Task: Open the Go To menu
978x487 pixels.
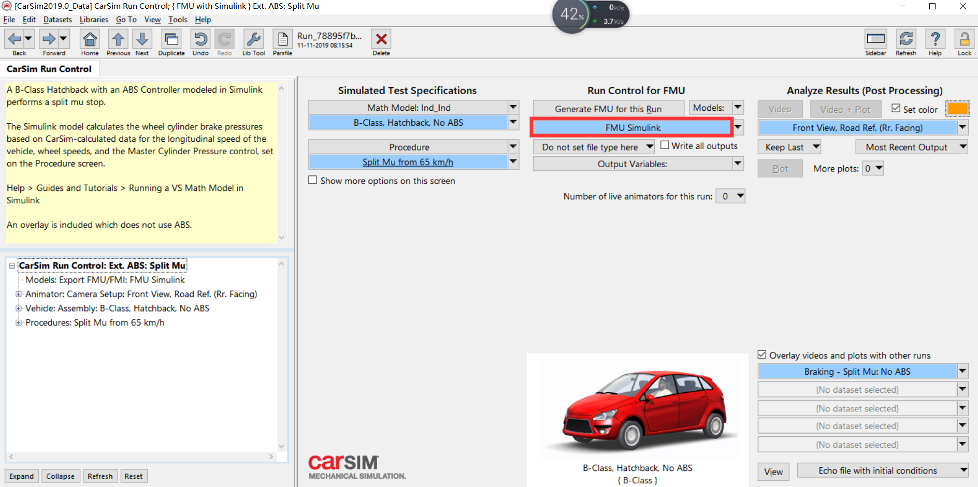Action: (126, 20)
